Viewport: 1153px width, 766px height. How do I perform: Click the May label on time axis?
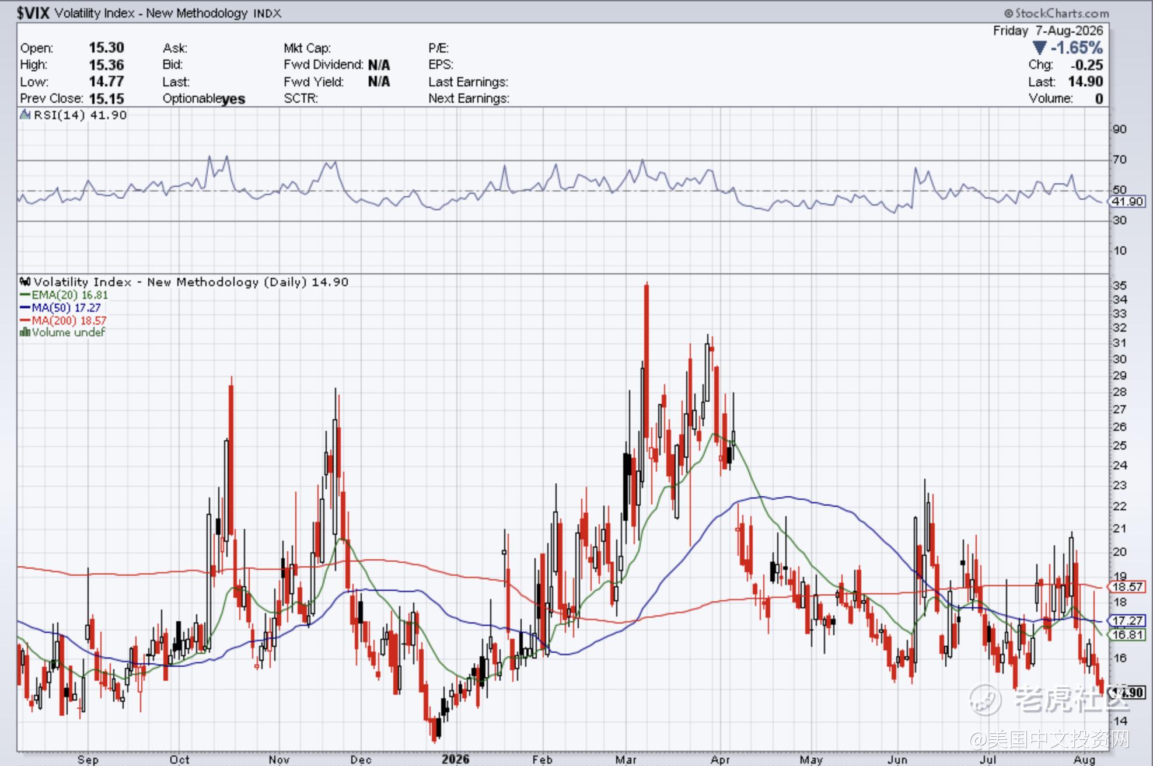(x=811, y=759)
